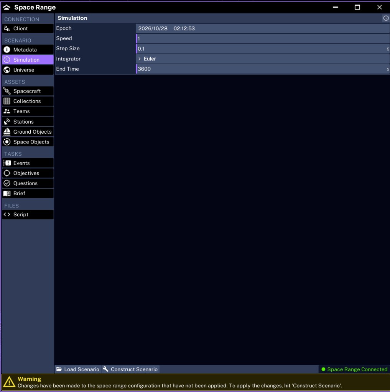
Task: Open the Questions page
Action: click(x=28, y=183)
